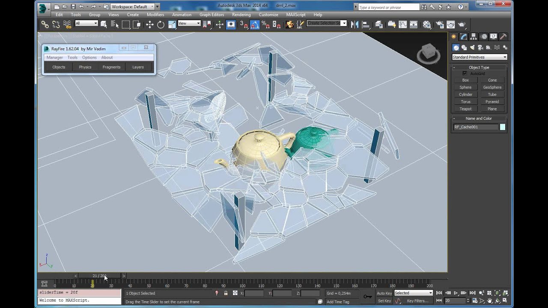The width and height of the screenshot is (548, 308).
Task: Open Select by Name list icon
Action: click(114, 24)
